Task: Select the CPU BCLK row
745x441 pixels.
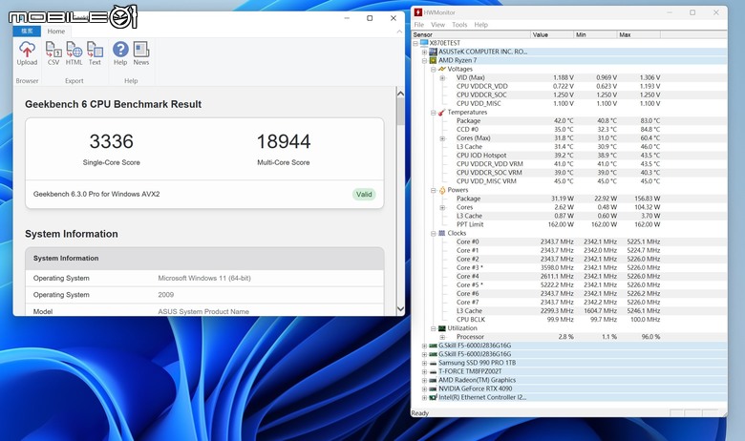Action: click(x=569, y=320)
